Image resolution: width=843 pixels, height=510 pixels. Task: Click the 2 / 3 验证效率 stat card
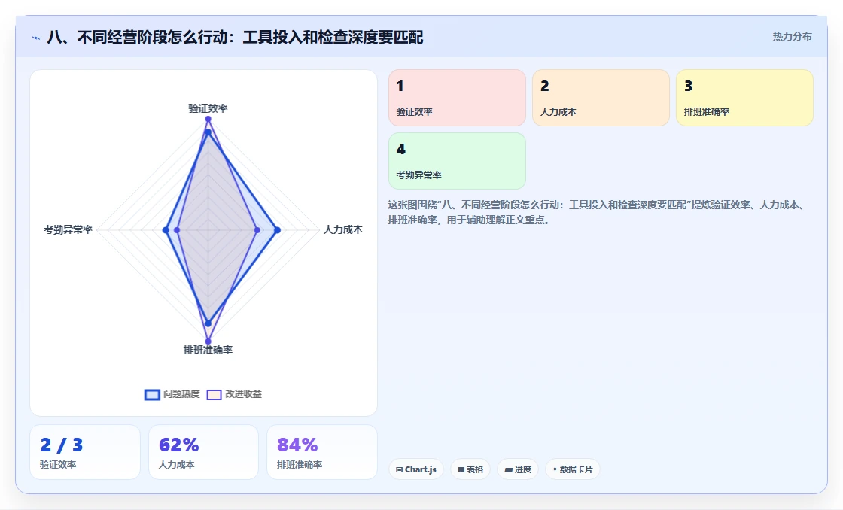pos(85,452)
